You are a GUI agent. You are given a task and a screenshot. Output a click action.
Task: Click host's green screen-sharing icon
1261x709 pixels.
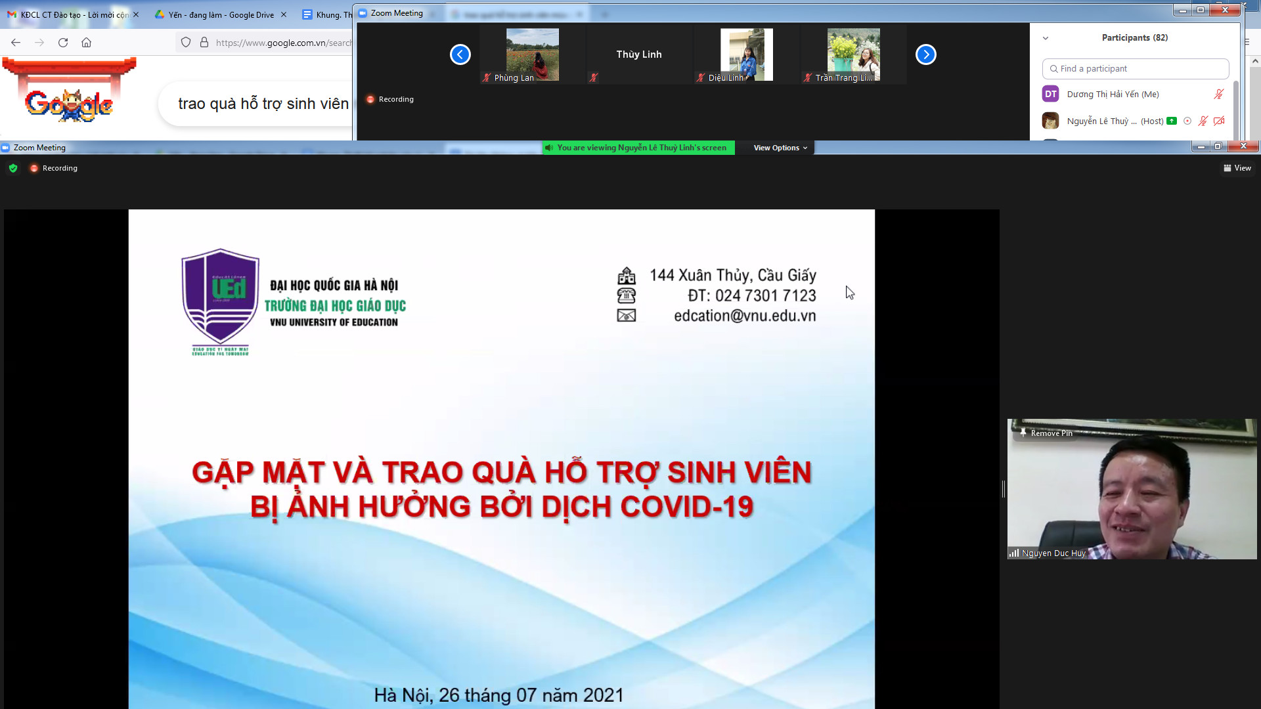(x=1172, y=121)
